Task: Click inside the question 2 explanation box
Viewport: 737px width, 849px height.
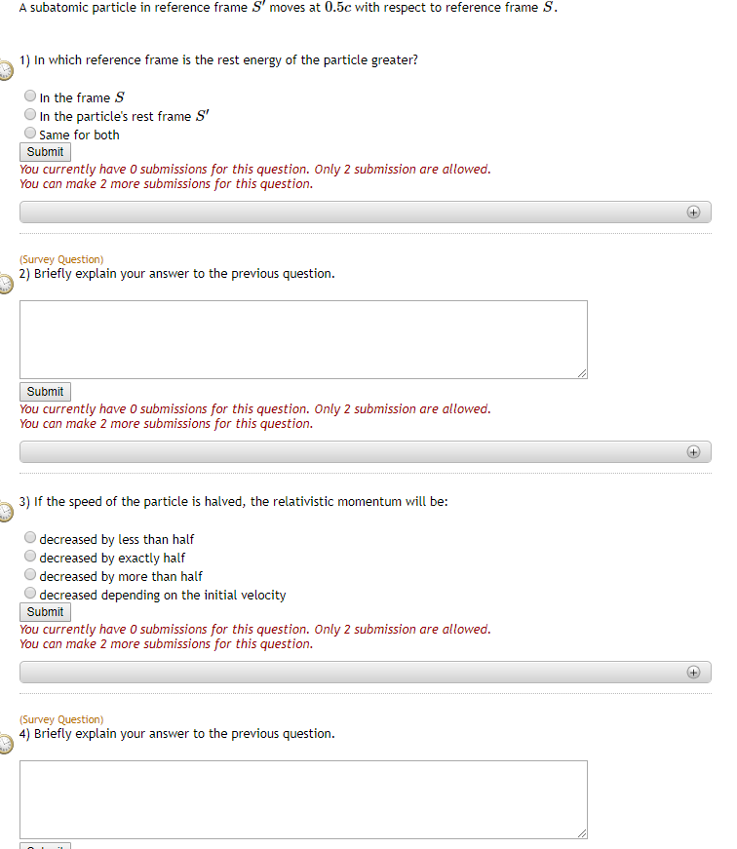Action: click(302, 339)
